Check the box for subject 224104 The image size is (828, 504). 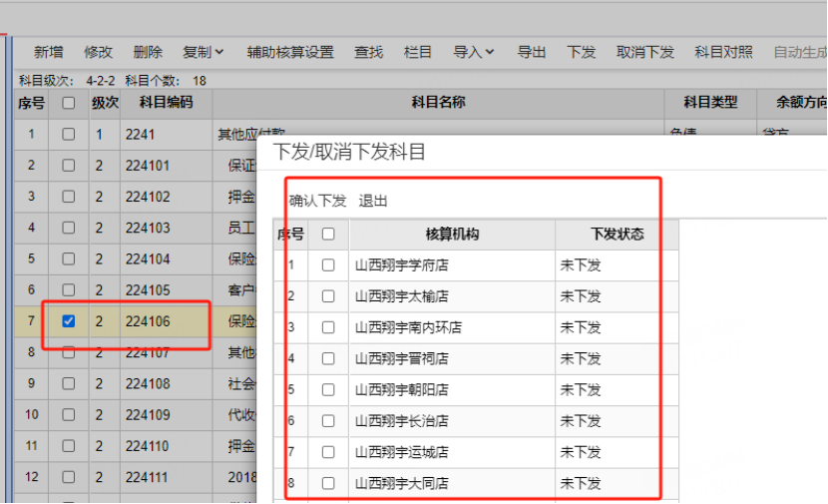coord(68,258)
